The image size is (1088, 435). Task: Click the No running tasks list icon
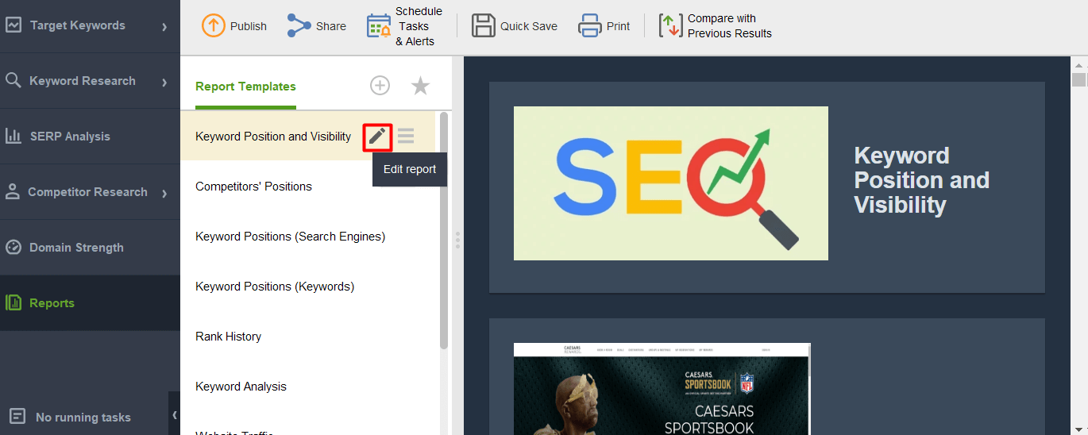click(x=17, y=416)
